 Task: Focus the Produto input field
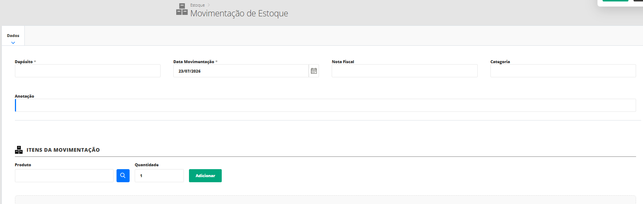64,176
